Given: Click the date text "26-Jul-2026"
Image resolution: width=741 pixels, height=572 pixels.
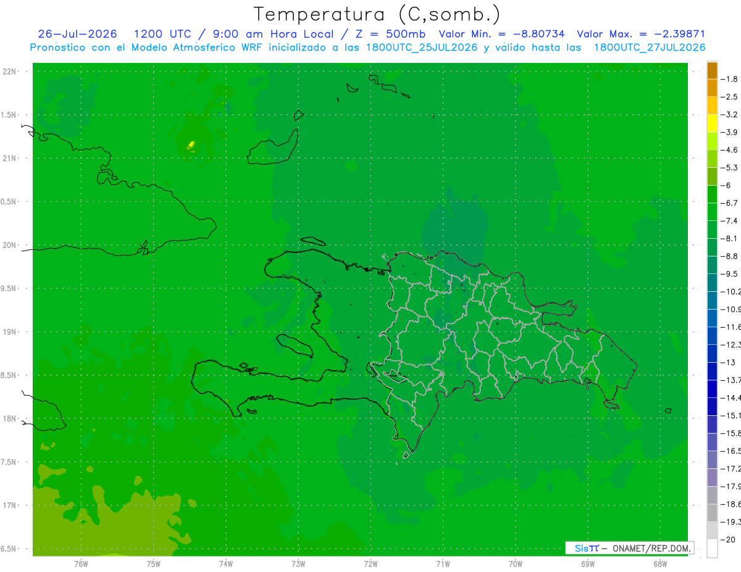Looking at the screenshot, I should click(x=79, y=35).
